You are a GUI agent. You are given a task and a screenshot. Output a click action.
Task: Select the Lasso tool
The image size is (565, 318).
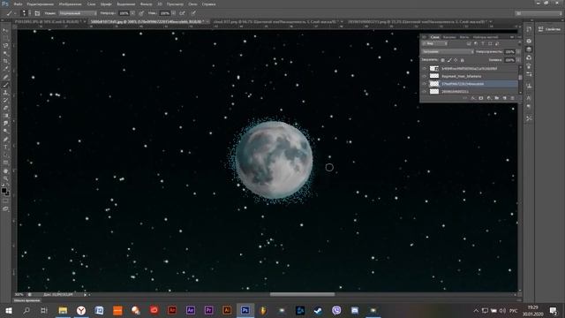click(x=5, y=46)
